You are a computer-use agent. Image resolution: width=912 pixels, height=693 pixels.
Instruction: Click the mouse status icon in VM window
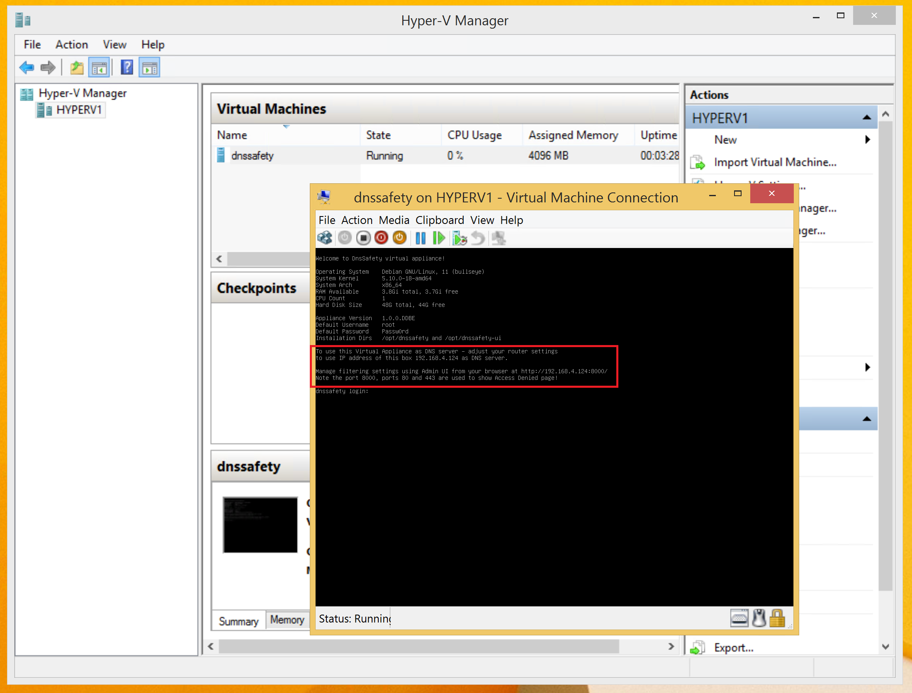point(759,618)
